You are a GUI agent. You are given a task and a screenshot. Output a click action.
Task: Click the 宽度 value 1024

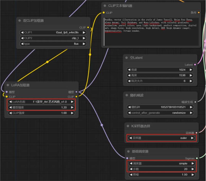182,70
